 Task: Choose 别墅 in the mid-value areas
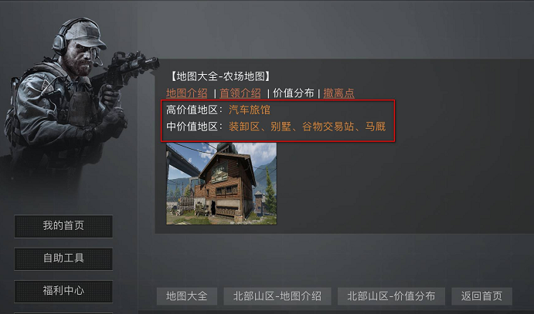click(x=281, y=127)
